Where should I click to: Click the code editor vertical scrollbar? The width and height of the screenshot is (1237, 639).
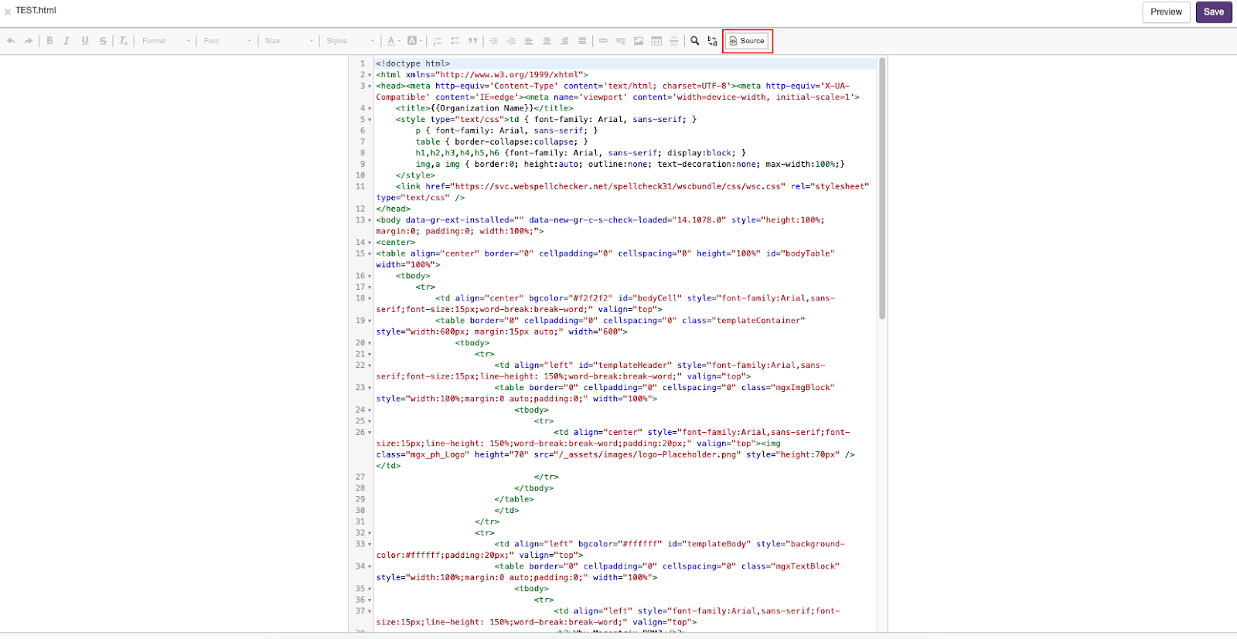click(x=882, y=188)
